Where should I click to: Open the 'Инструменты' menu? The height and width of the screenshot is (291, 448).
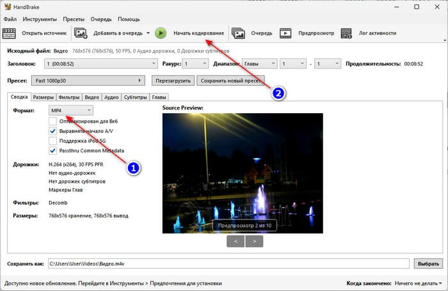40,19
